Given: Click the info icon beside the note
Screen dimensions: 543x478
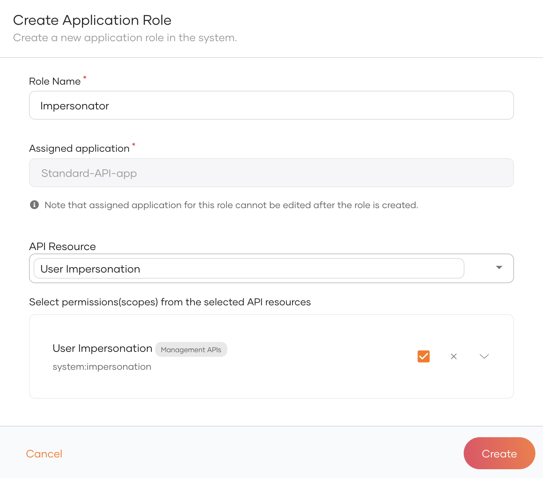Looking at the screenshot, I should tap(34, 205).
